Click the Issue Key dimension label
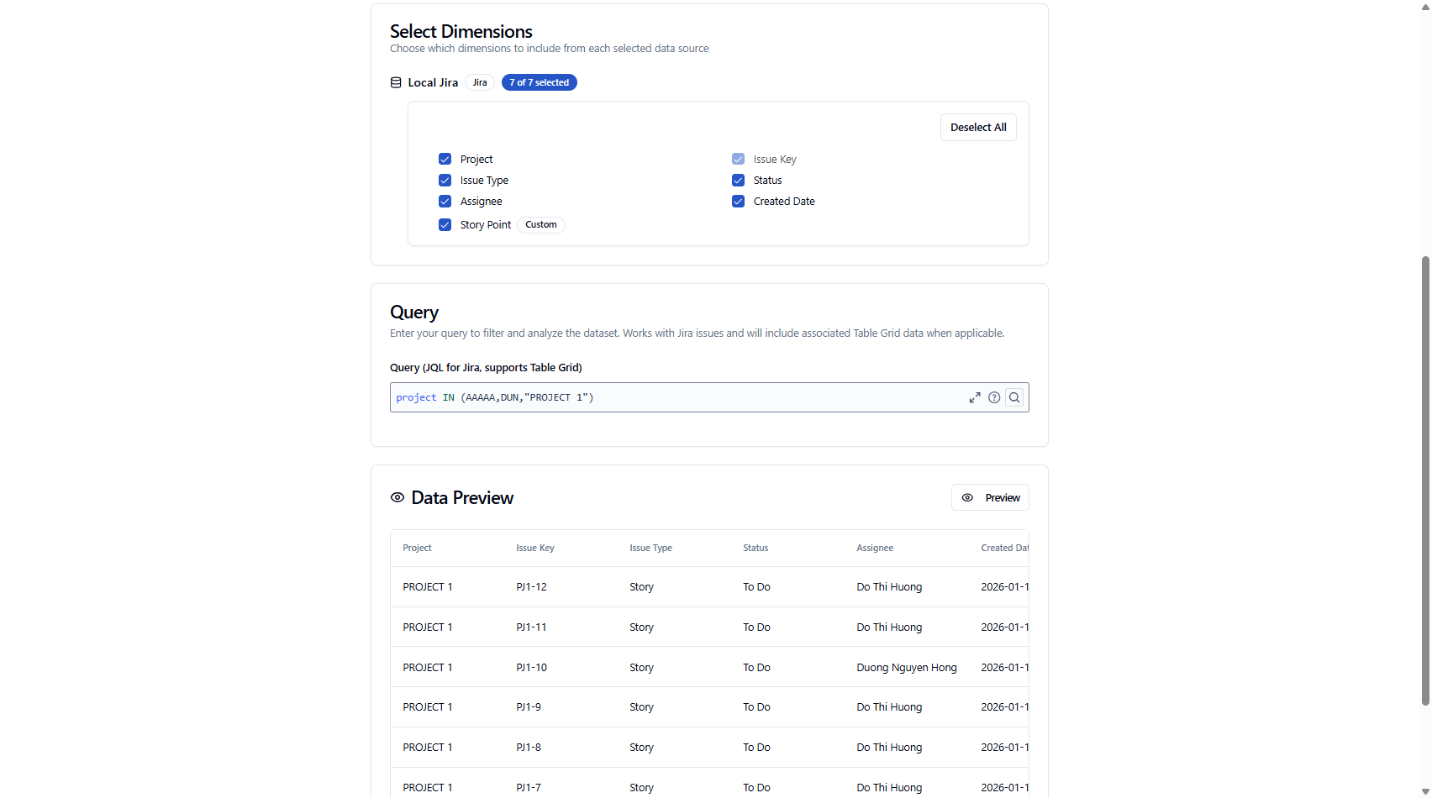The width and height of the screenshot is (1432, 798). 775,159
